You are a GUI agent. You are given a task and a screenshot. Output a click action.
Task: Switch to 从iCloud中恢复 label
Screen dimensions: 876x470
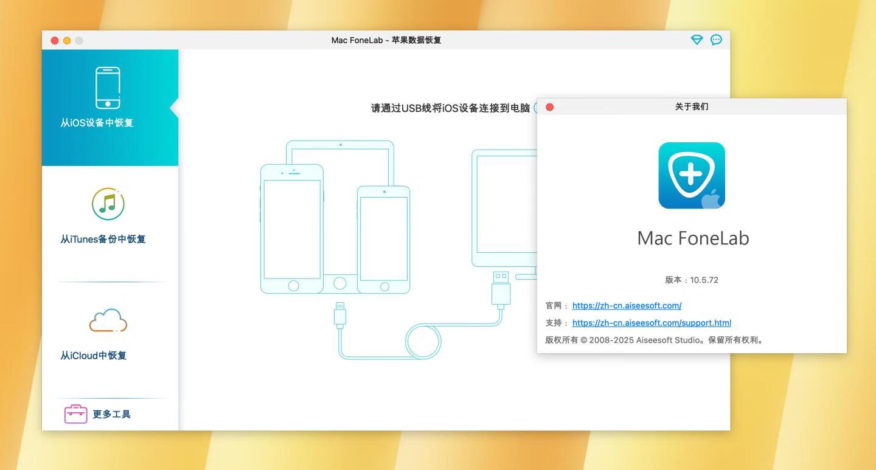(93, 356)
